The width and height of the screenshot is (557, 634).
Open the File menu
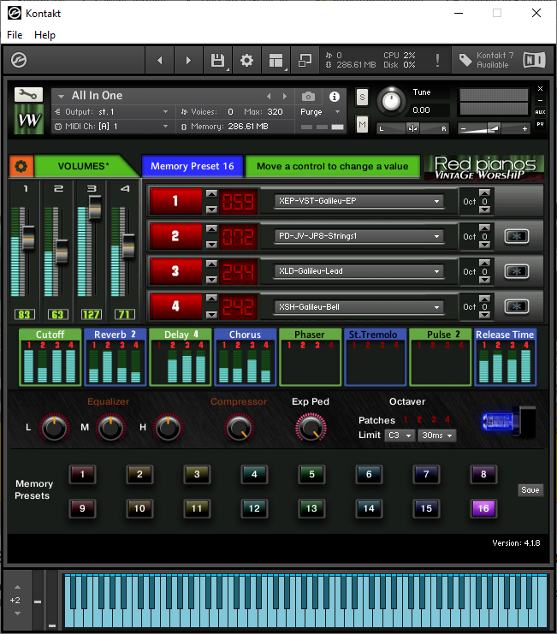tap(15, 35)
